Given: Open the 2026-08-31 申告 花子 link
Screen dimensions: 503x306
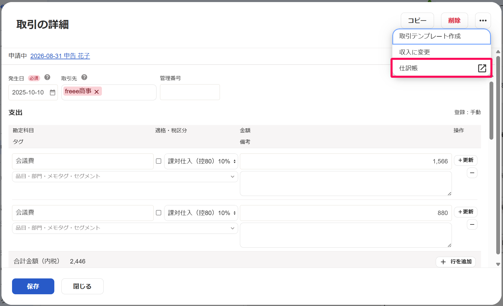Looking at the screenshot, I should [60, 56].
